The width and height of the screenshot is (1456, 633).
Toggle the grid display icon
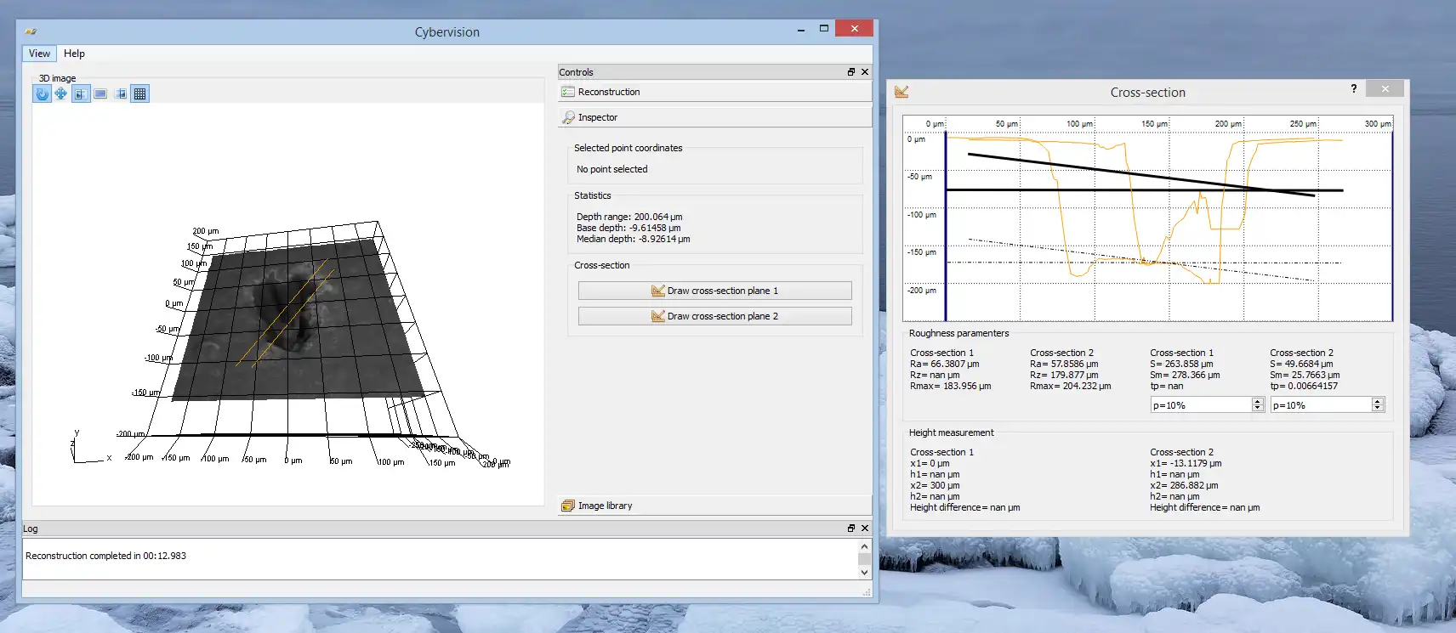[x=140, y=93]
